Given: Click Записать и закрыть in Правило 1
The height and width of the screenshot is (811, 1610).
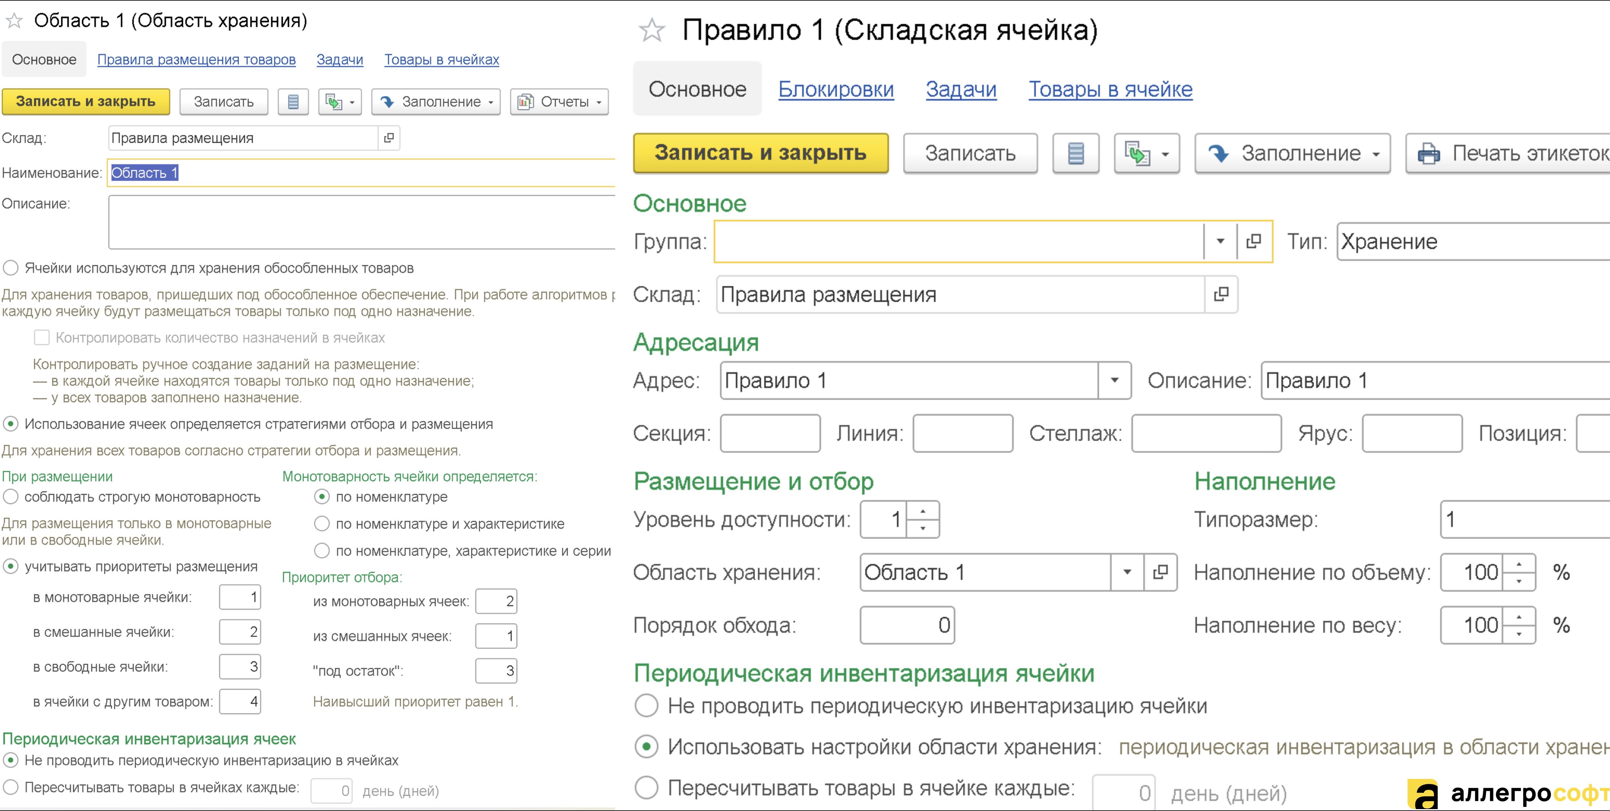Looking at the screenshot, I should pyautogui.click(x=761, y=153).
